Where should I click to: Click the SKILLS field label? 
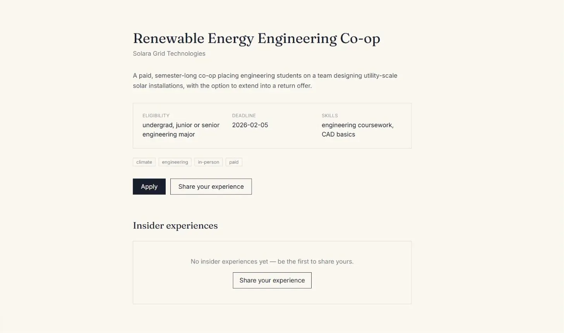tap(330, 116)
